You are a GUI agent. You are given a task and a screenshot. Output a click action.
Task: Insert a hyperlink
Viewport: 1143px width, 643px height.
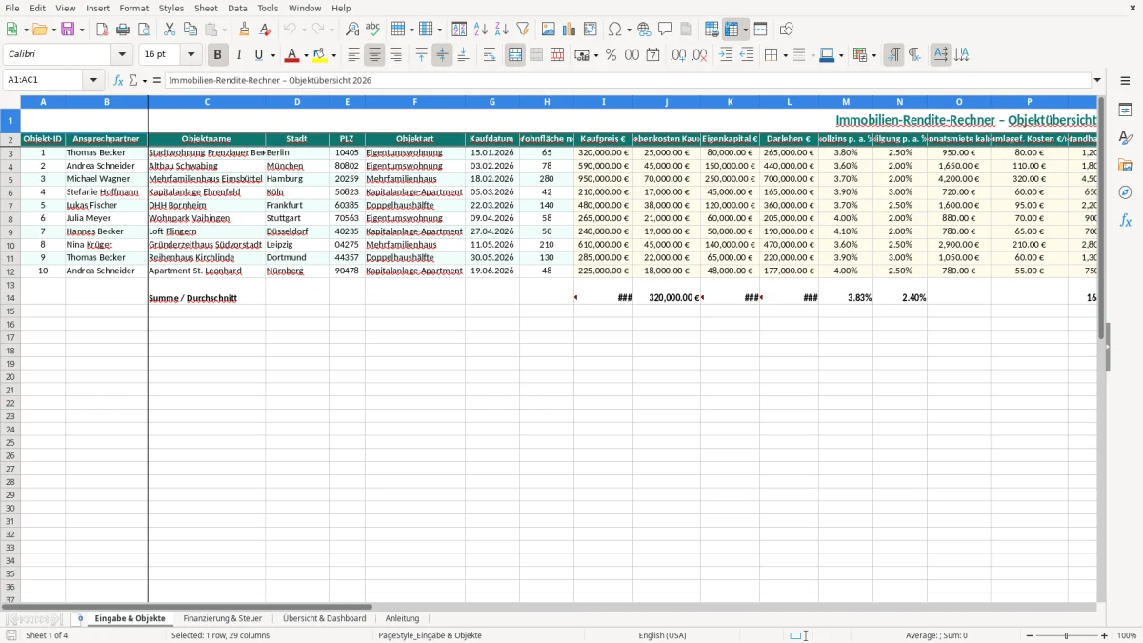[x=645, y=30]
